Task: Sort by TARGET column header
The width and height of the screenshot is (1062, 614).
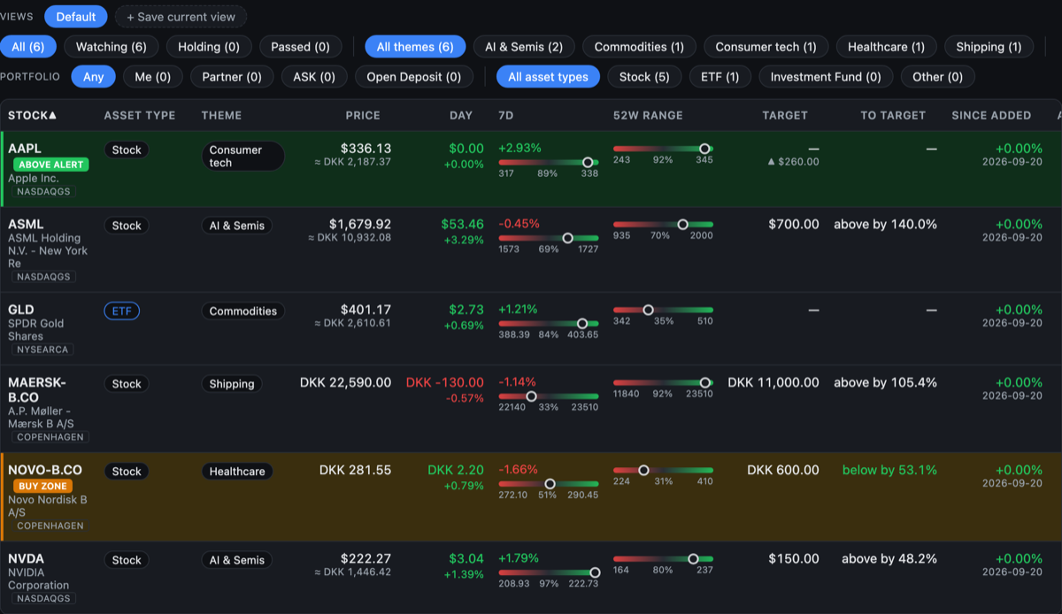Action: point(785,115)
